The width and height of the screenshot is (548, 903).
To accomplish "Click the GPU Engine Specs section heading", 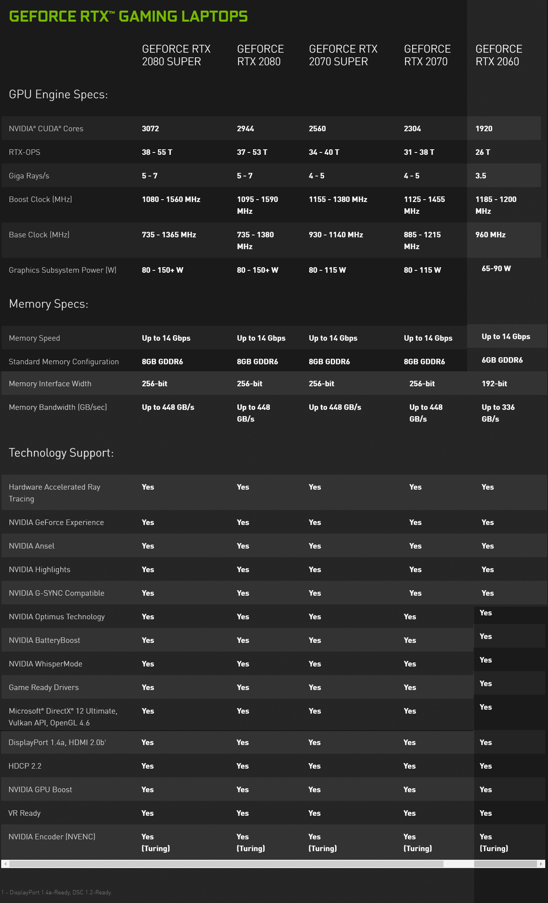I will pyautogui.click(x=58, y=94).
